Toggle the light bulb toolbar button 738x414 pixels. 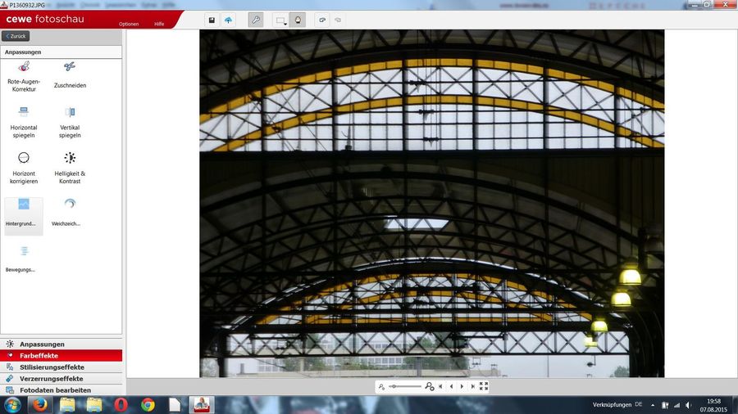pyautogui.click(x=298, y=20)
